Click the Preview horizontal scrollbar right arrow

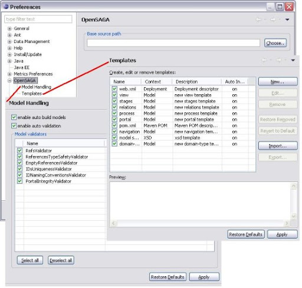coord(287,223)
